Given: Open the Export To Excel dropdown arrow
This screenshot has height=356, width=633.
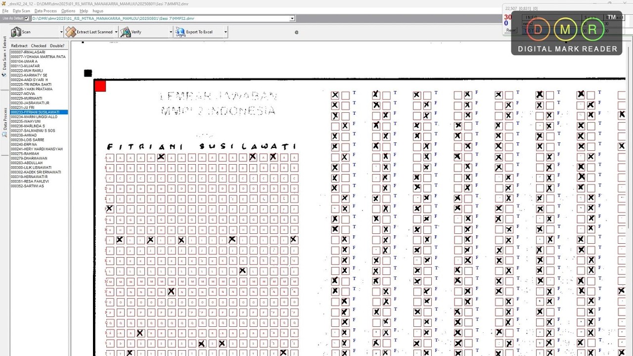Looking at the screenshot, I should (x=226, y=32).
